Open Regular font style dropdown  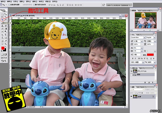154,37
